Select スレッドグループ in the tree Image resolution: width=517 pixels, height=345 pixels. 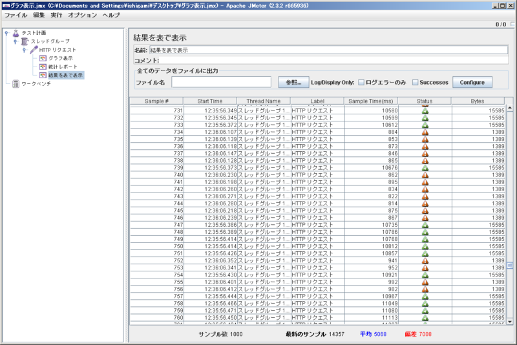point(50,41)
